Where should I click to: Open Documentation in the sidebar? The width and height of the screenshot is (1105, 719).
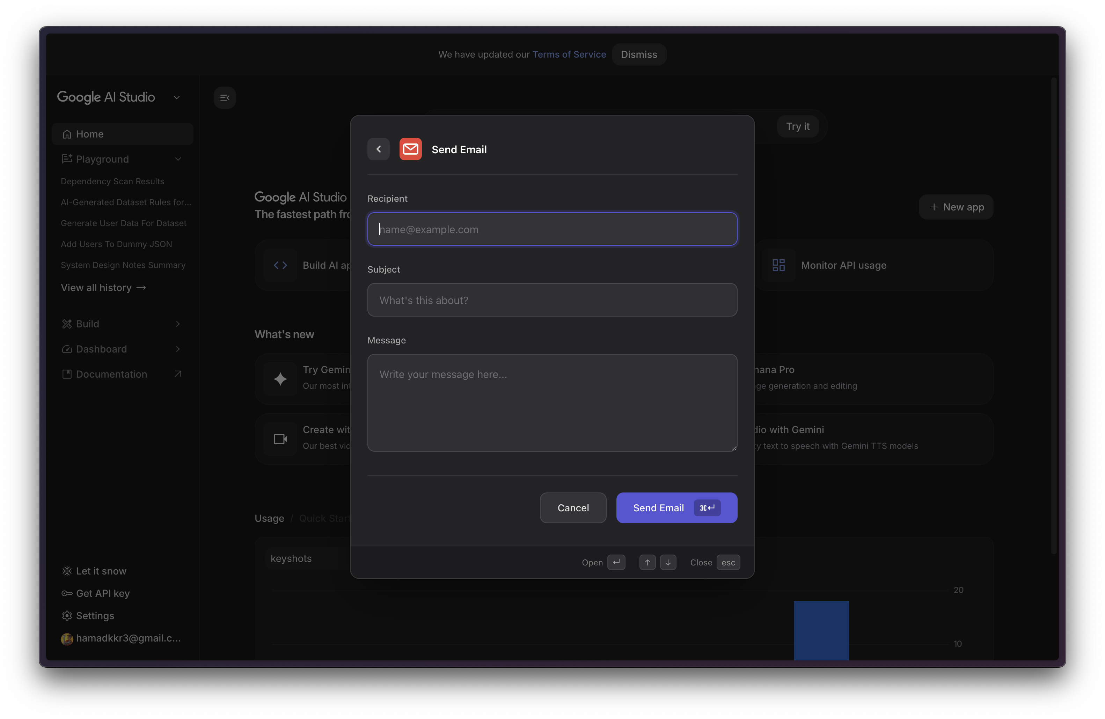(x=111, y=374)
